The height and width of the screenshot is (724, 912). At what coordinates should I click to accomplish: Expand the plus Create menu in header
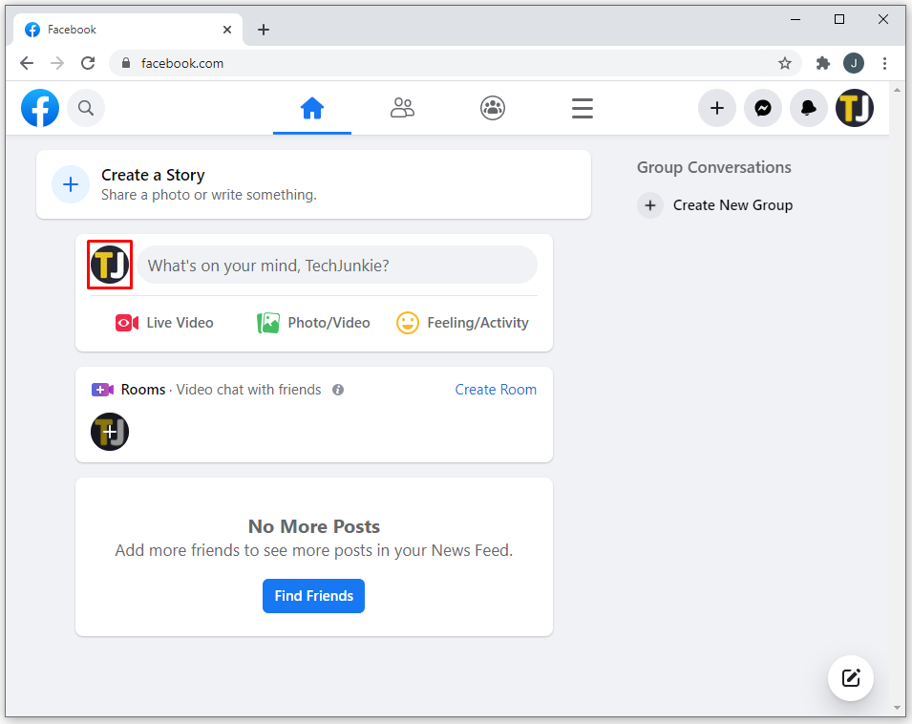pos(717,108)
